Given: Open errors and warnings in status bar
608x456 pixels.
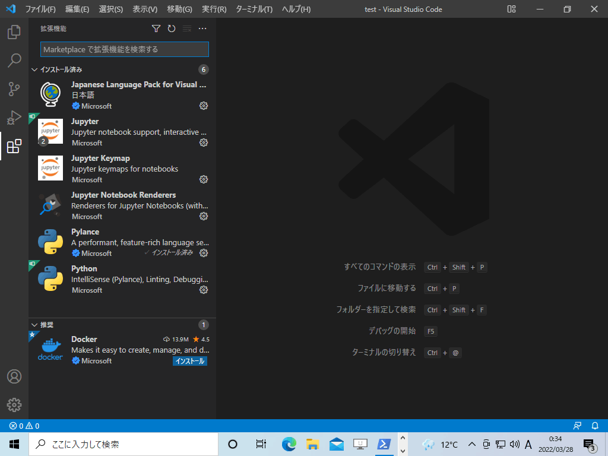Looking at the screenshot, I should (24, 426).
